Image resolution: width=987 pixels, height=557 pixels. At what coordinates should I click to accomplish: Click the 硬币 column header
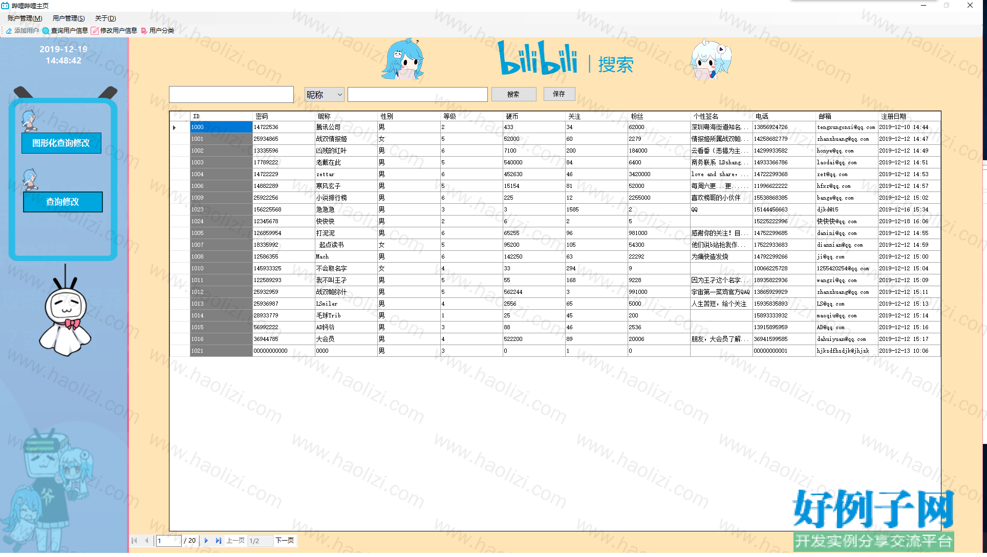pyautogui.click(x=533, y=117)
